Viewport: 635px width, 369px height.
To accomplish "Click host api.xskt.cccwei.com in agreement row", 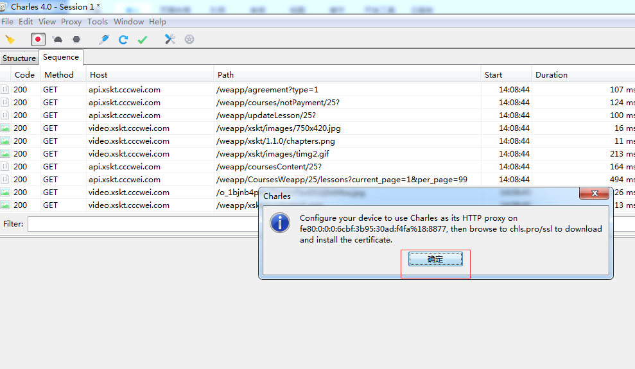I will [125, 89].
